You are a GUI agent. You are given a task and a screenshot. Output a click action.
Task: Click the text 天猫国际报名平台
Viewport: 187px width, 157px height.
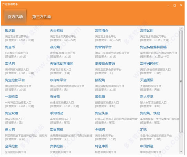pyautogui.click(x=151, y=86)
